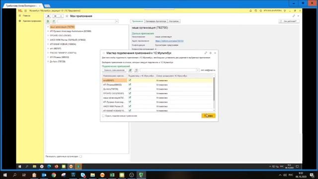The image size is (318, 179).
Task: Click the yellow Готово button
Action: 209,116
